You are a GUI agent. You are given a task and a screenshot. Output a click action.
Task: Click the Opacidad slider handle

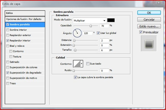point(91,26)
